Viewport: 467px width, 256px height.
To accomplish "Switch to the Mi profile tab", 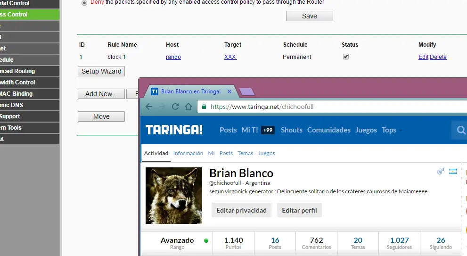I will (x=211, y=153).
